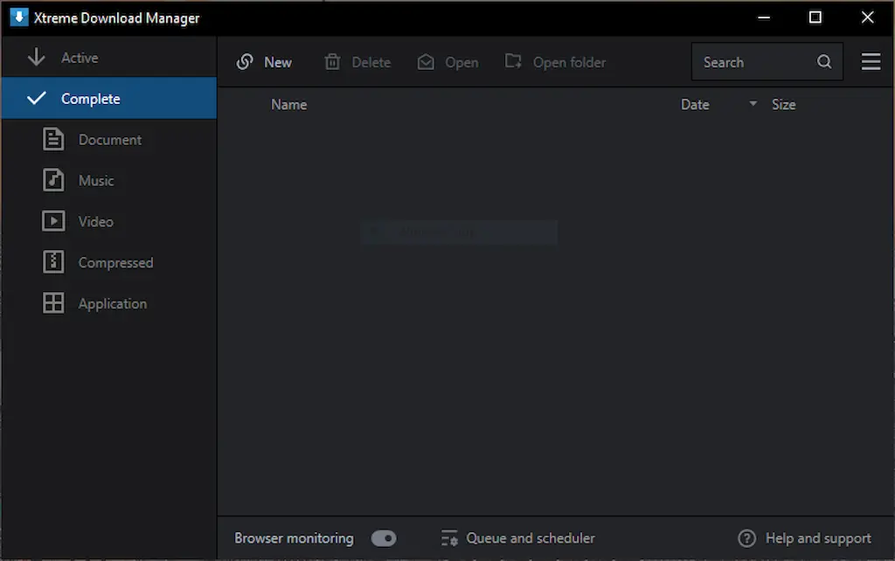Screen dimensions: 895x561
Task: Select the Complete downloads category
Action: (x=109, y=98)
